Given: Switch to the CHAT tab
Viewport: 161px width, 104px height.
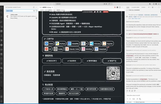Looking at the screenshot, I should (128, 7).
